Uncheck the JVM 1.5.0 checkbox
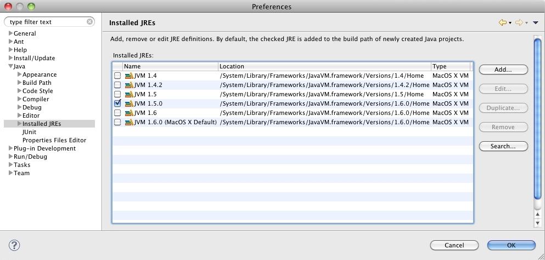Viewport: 545px width, 260px height. click(117, 103)
